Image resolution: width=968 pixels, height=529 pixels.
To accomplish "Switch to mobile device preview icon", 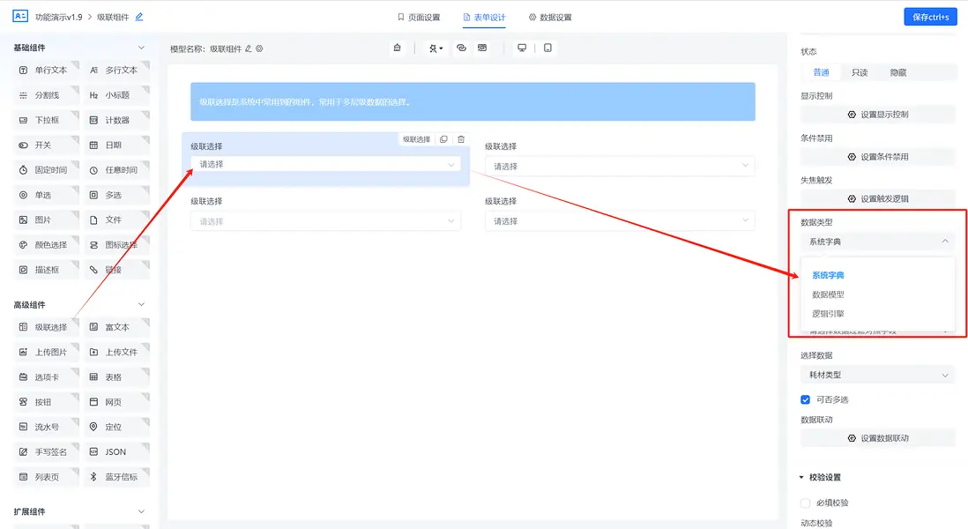I will [547, 48].
